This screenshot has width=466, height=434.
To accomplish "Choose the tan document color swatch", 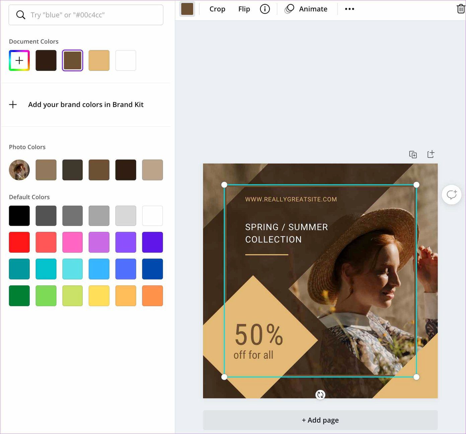I will (99, 60).
